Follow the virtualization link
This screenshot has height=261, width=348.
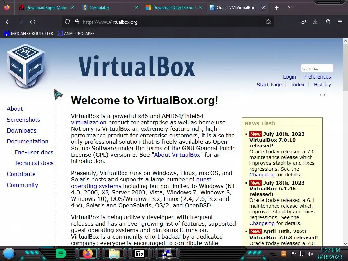tap(89, 122)
